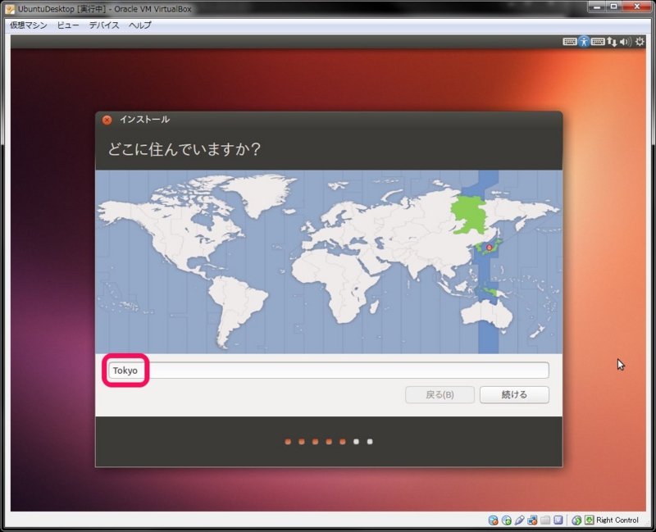This screenshot has height=532, width=656.
Task: Click the 続ける button
Action: (514, 394)
